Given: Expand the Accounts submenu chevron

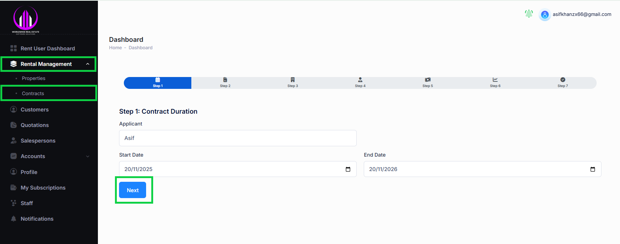Looking at the screenshot, I should [x=88, y=156].
